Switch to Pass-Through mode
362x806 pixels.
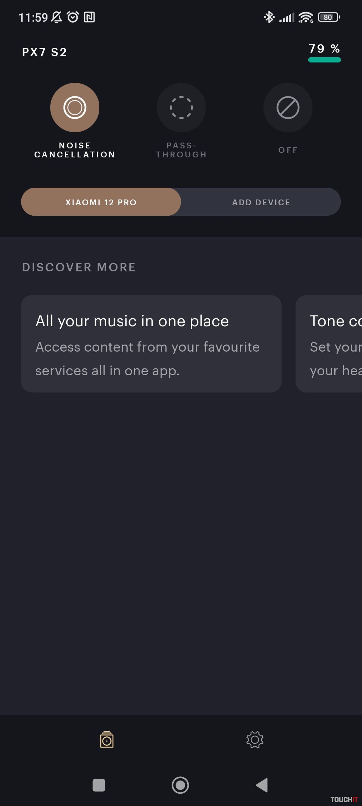181,108
